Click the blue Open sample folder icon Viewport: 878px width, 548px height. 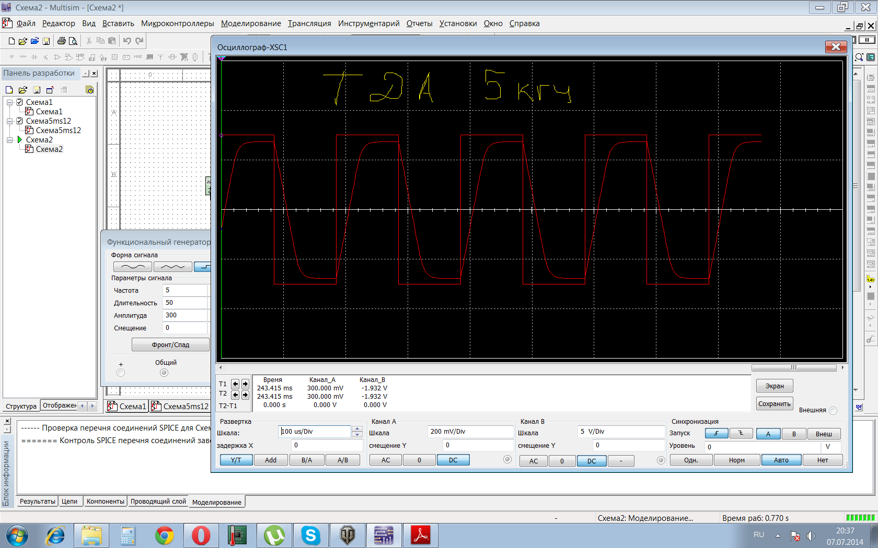[34, 41]
